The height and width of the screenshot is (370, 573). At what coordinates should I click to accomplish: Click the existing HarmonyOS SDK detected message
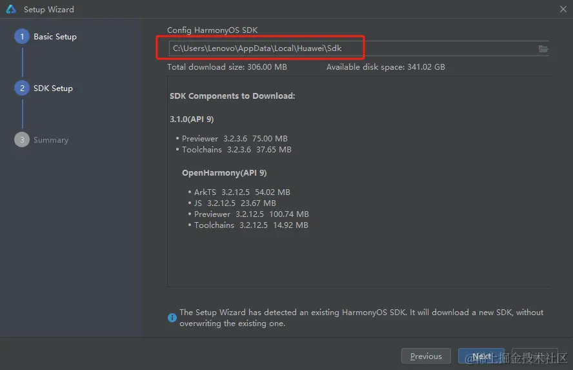tap(361, 318)
